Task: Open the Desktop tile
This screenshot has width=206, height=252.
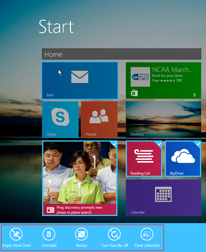Action: tap(164, 120)
